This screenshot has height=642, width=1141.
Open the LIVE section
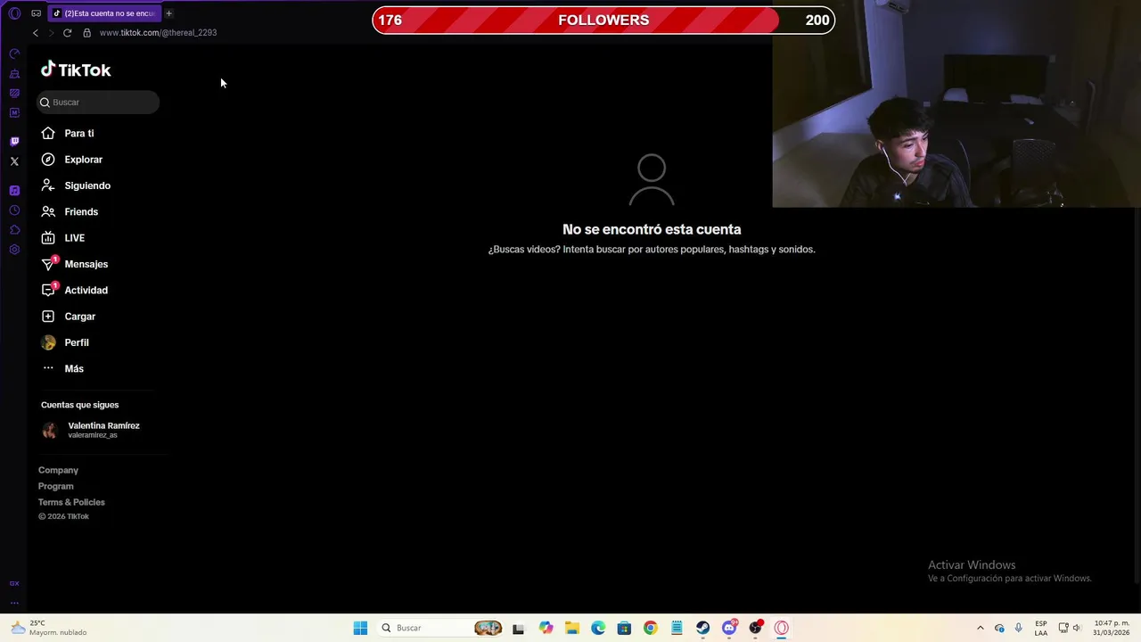(x=62, y=238)
